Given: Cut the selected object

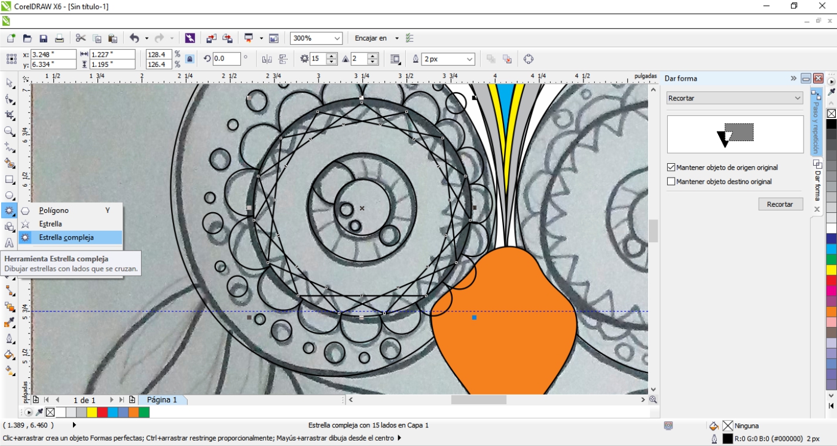Looking at the screenshot, I should [81, 38].
